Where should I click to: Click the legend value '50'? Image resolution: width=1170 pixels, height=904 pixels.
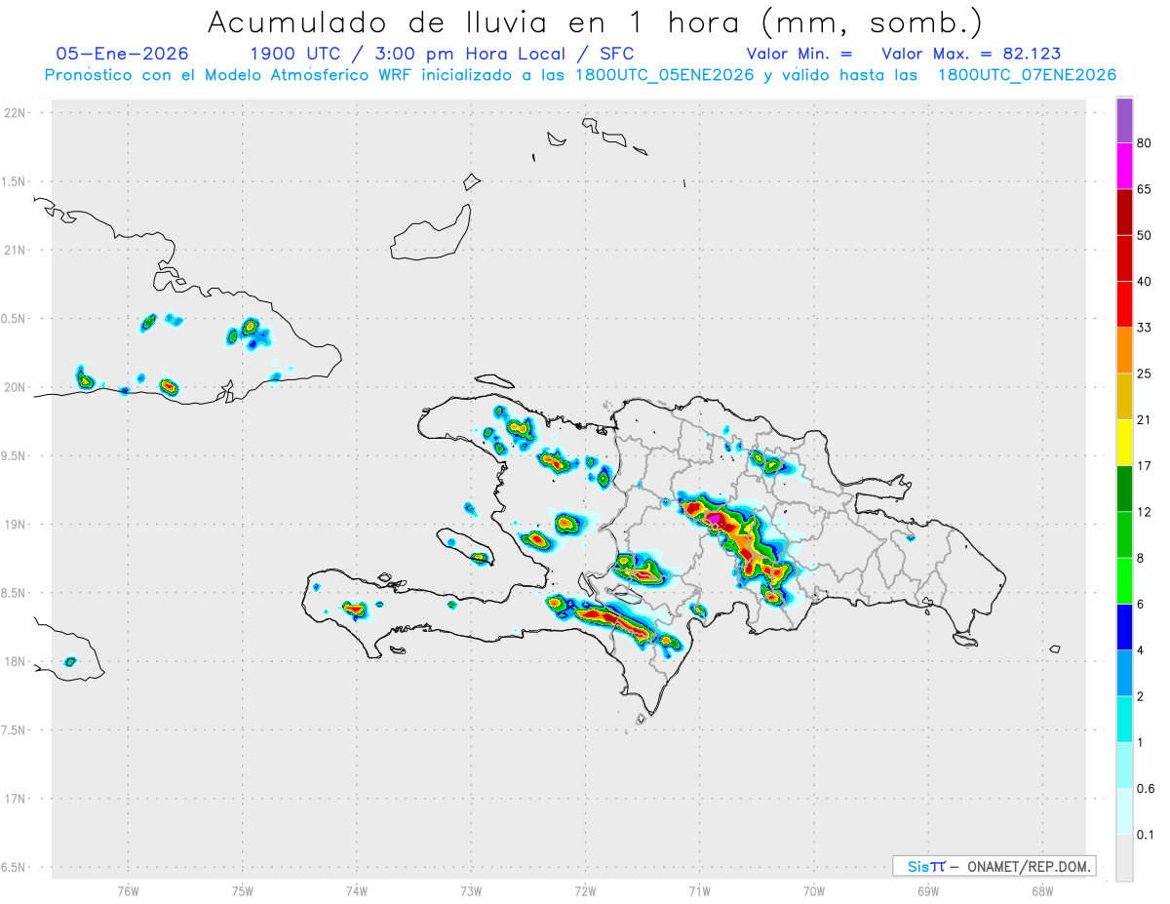(x=1145, y=235)
